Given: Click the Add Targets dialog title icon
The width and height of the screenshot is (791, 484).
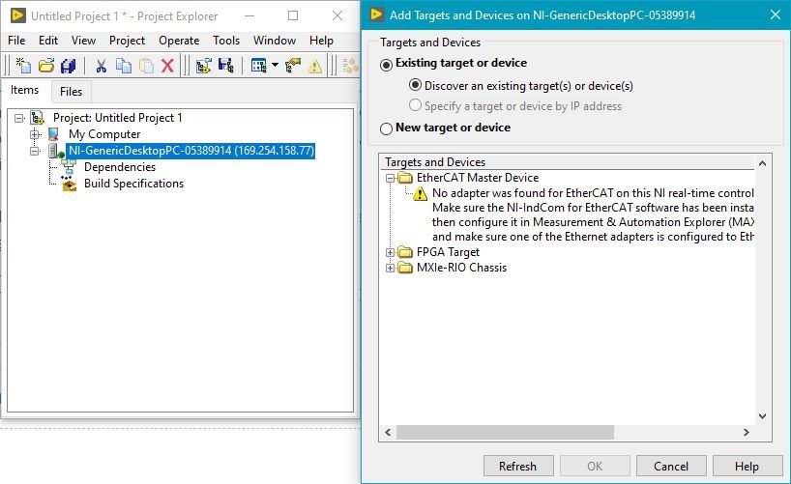Looking at the screenshot, I should [x=377, y=14].
